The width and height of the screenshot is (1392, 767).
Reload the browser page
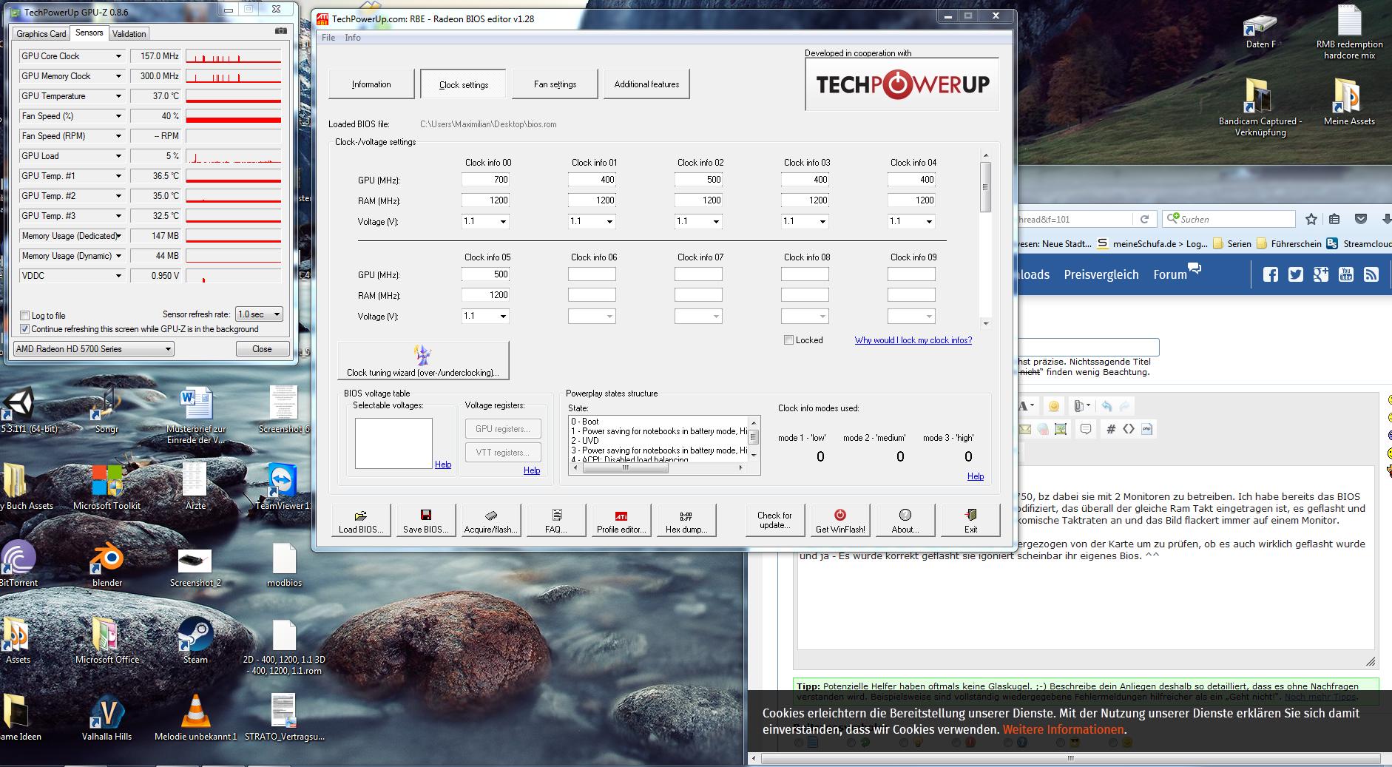tap(1144, 219)
